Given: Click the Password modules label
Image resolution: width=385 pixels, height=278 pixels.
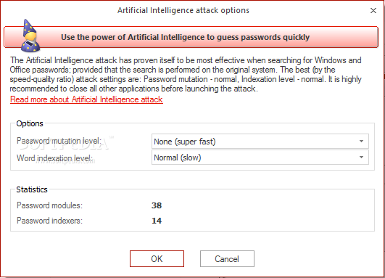Looking at the screenshot, I should (x=49, y=205).
